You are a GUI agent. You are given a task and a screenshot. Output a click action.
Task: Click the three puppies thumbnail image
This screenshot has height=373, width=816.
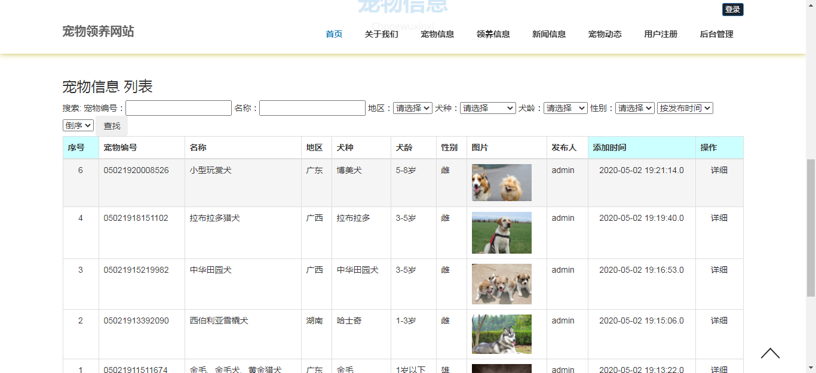point(501,284)
